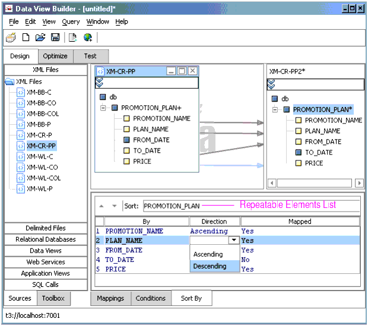Viewport: 368px width, 325px height.
Task: Open the Direction dropdown arrow for PLAN_NAME
Action: coord(234,241)
